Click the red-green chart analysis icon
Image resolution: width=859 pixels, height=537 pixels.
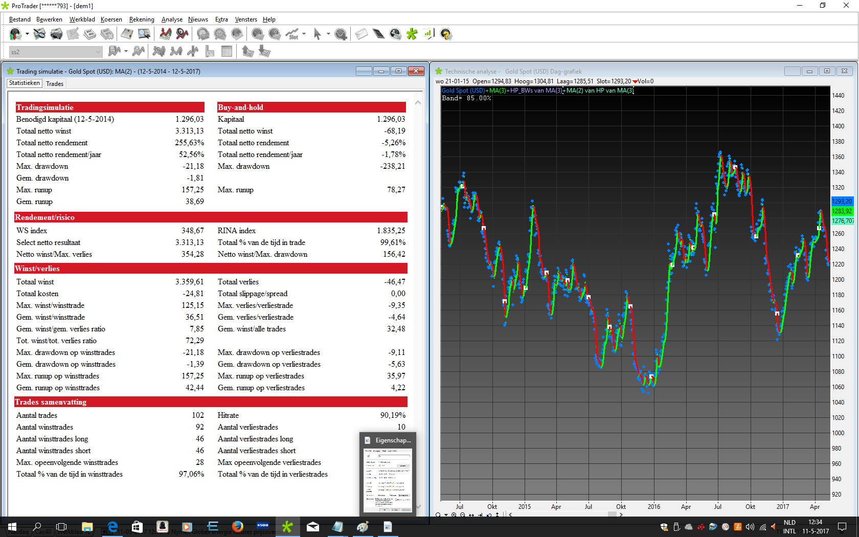click(165, 34)
